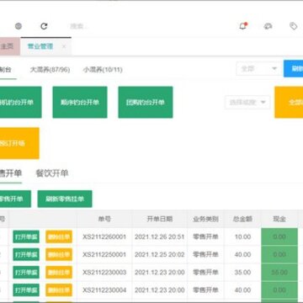Click the 团购钓台开单 green button
The height and width of the screenshot is (303, 303).
coord(146,102)
